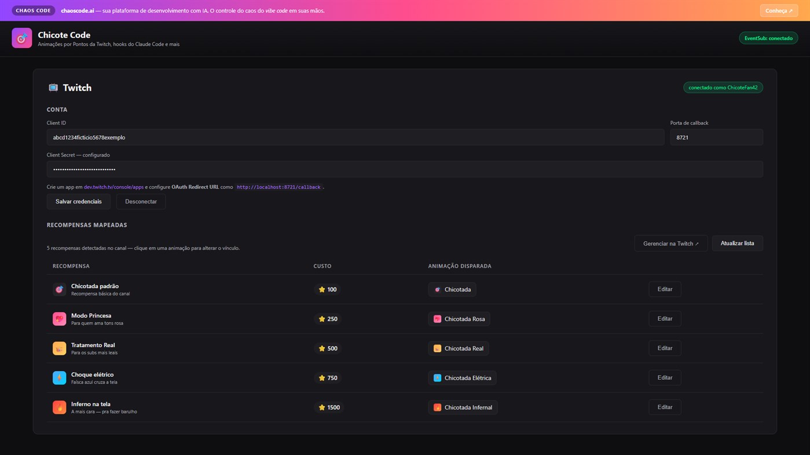Edit the Modo Princesa reward mapping
810x455 pixels.
[x=665, y=319]
